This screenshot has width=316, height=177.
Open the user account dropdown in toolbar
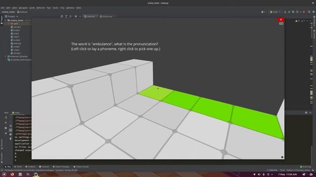pyautogui.click(x=263, y=12)
